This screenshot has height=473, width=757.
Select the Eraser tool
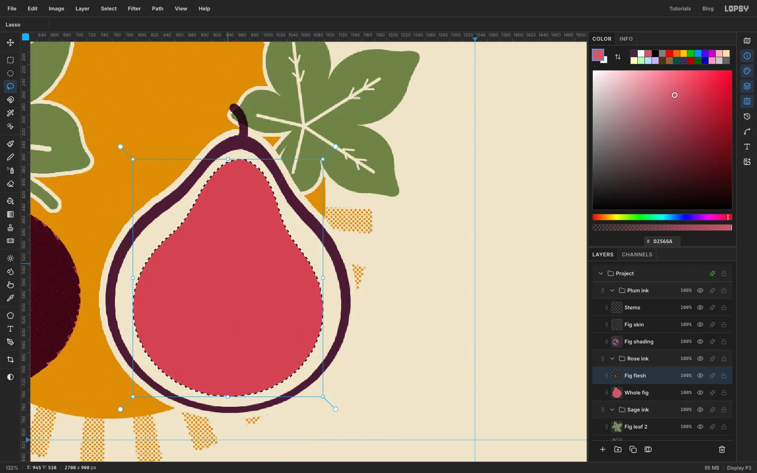tap(10, 184)
